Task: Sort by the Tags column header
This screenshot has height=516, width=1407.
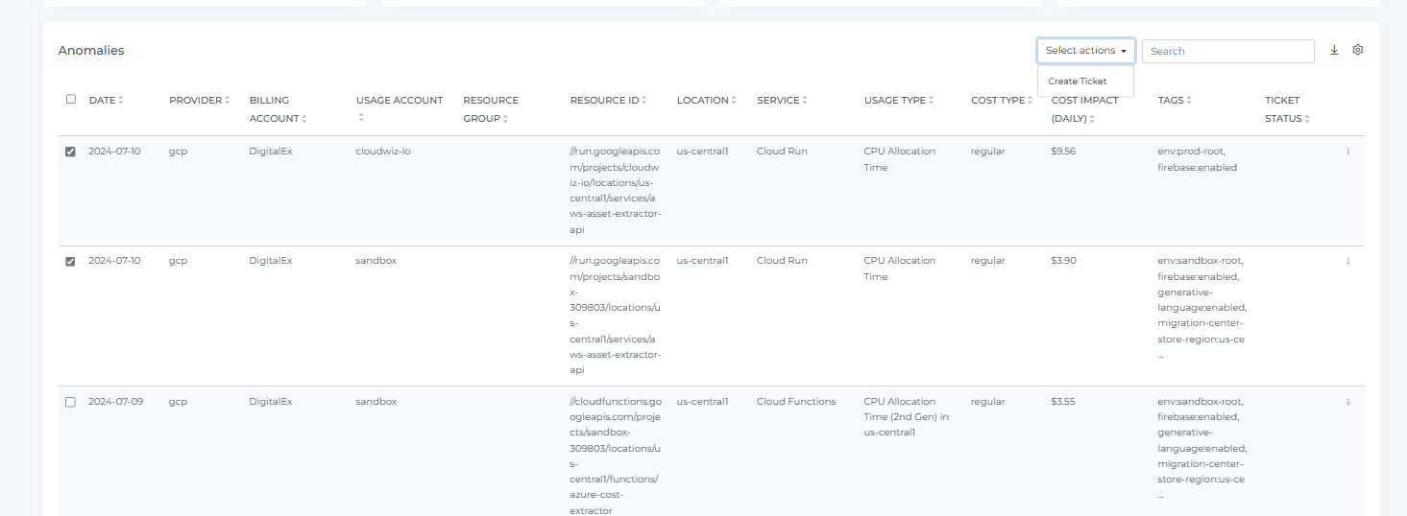Action: coord(1175,100)
